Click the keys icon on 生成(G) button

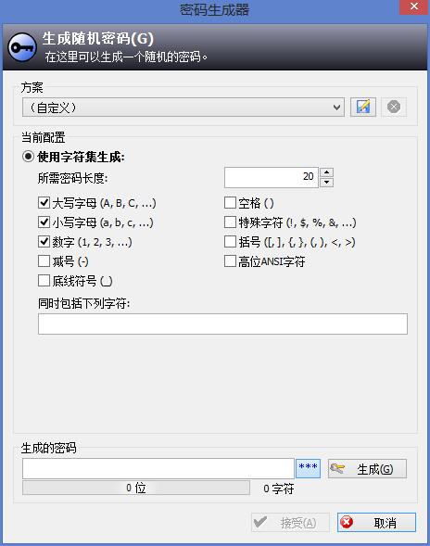[x=337, y=468]
